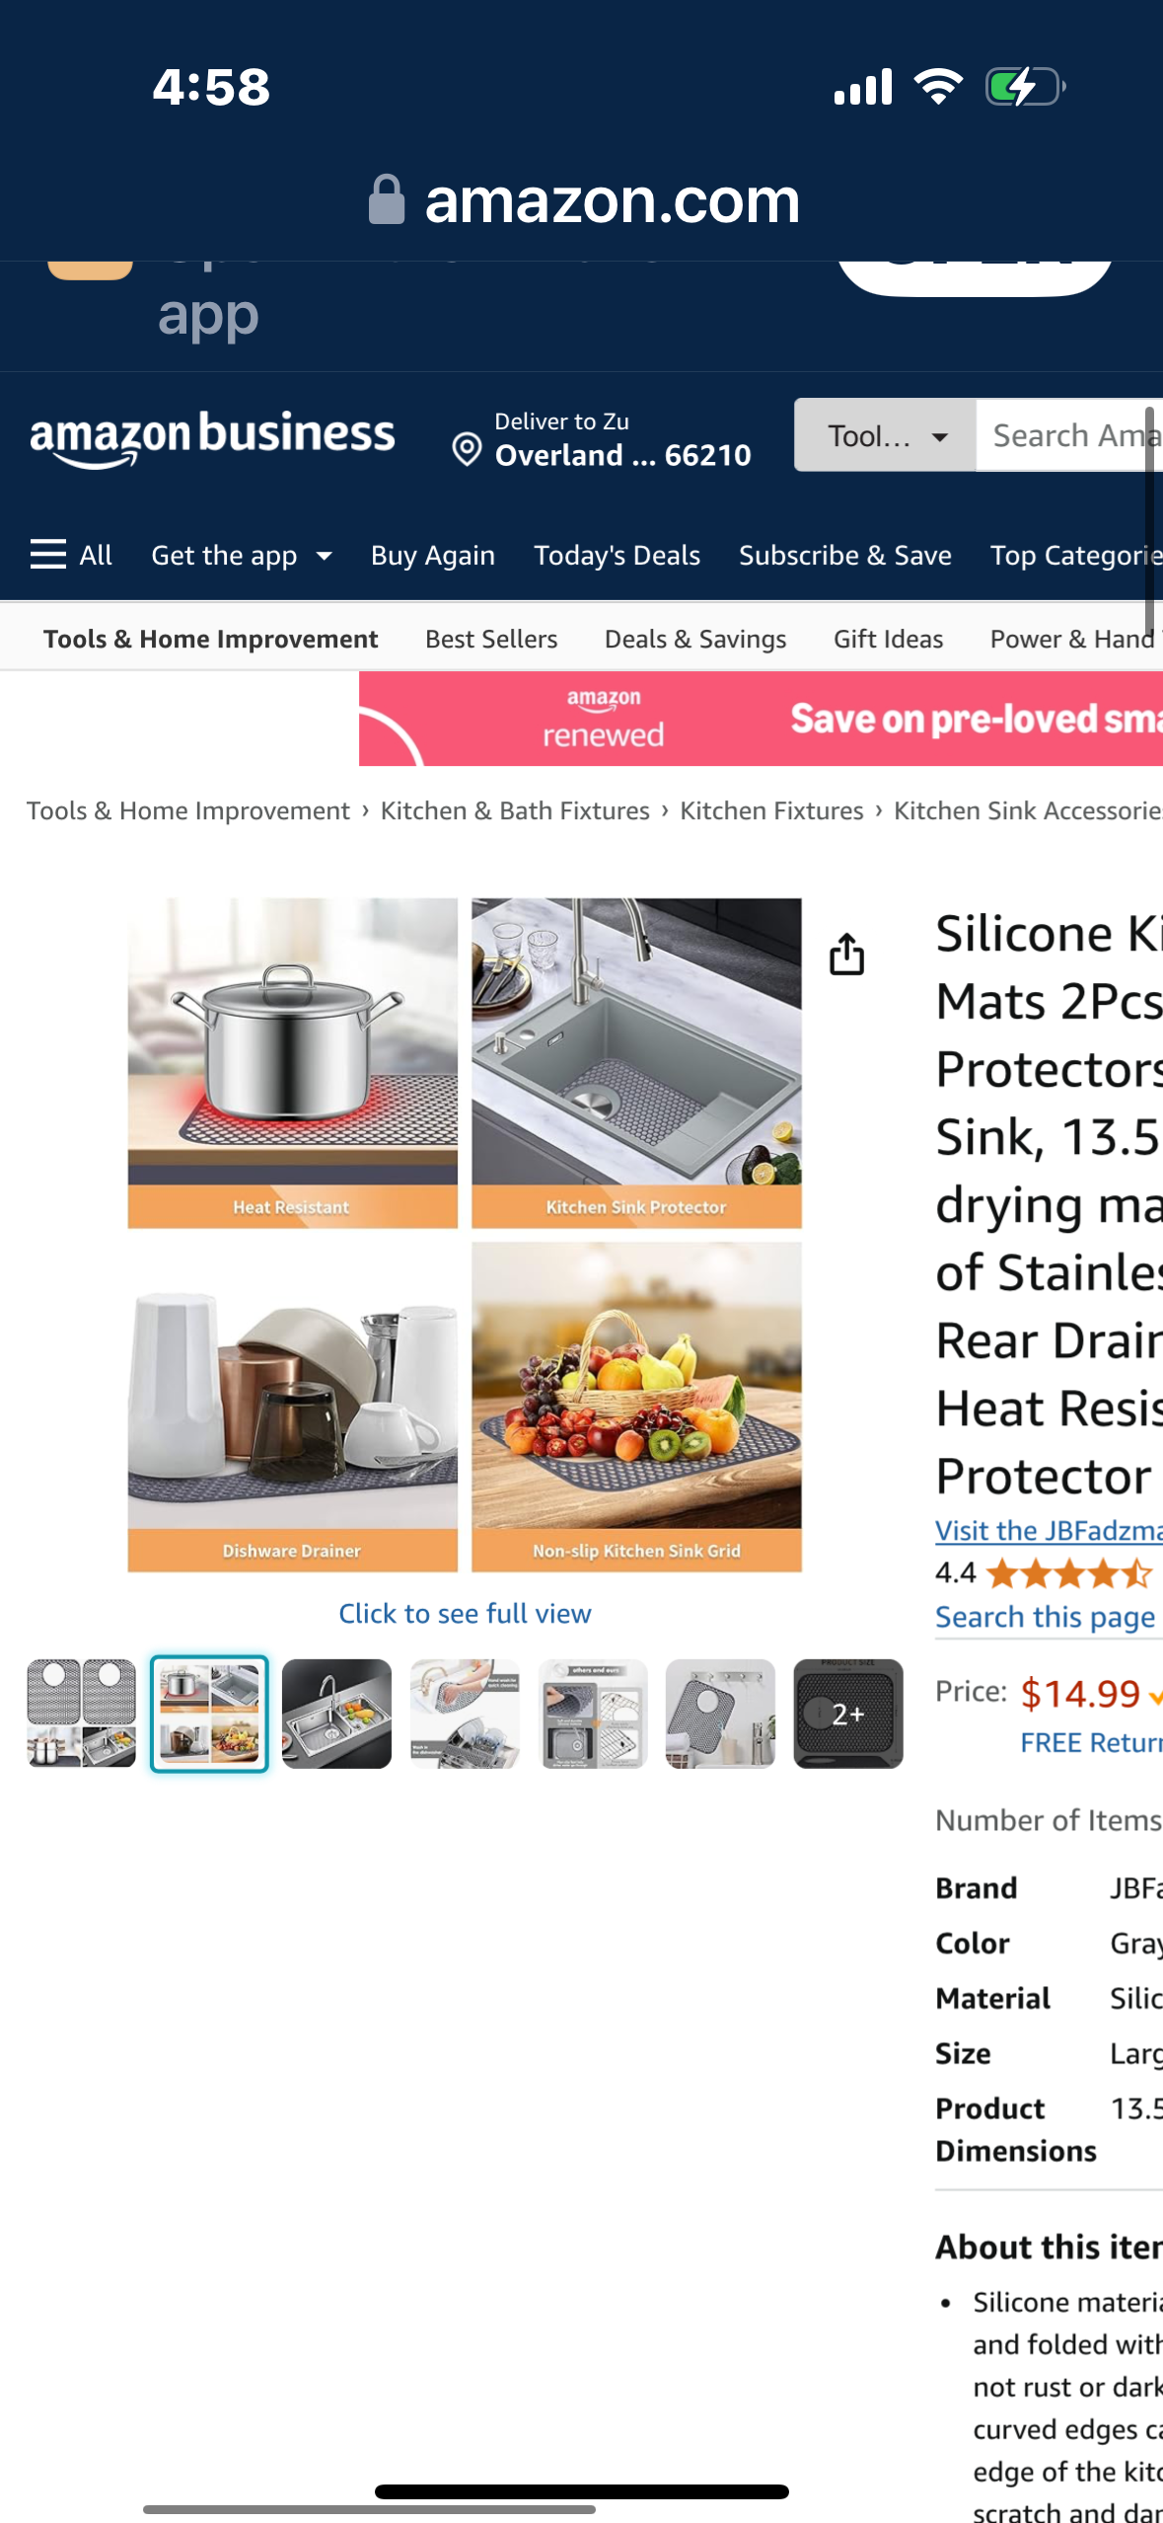Tap the Amazon Renewed banner logo
Viewport: 1163px width, 2523px height.
click(603, 719)
